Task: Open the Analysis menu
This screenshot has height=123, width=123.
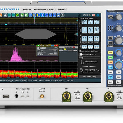Action: coord(55,80)
